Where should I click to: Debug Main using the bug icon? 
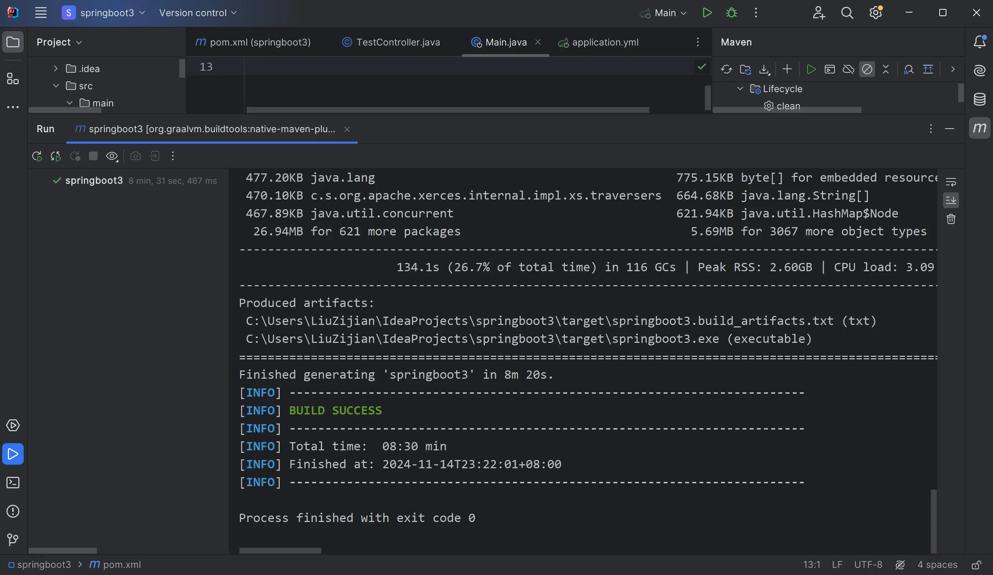coord(731,13)
